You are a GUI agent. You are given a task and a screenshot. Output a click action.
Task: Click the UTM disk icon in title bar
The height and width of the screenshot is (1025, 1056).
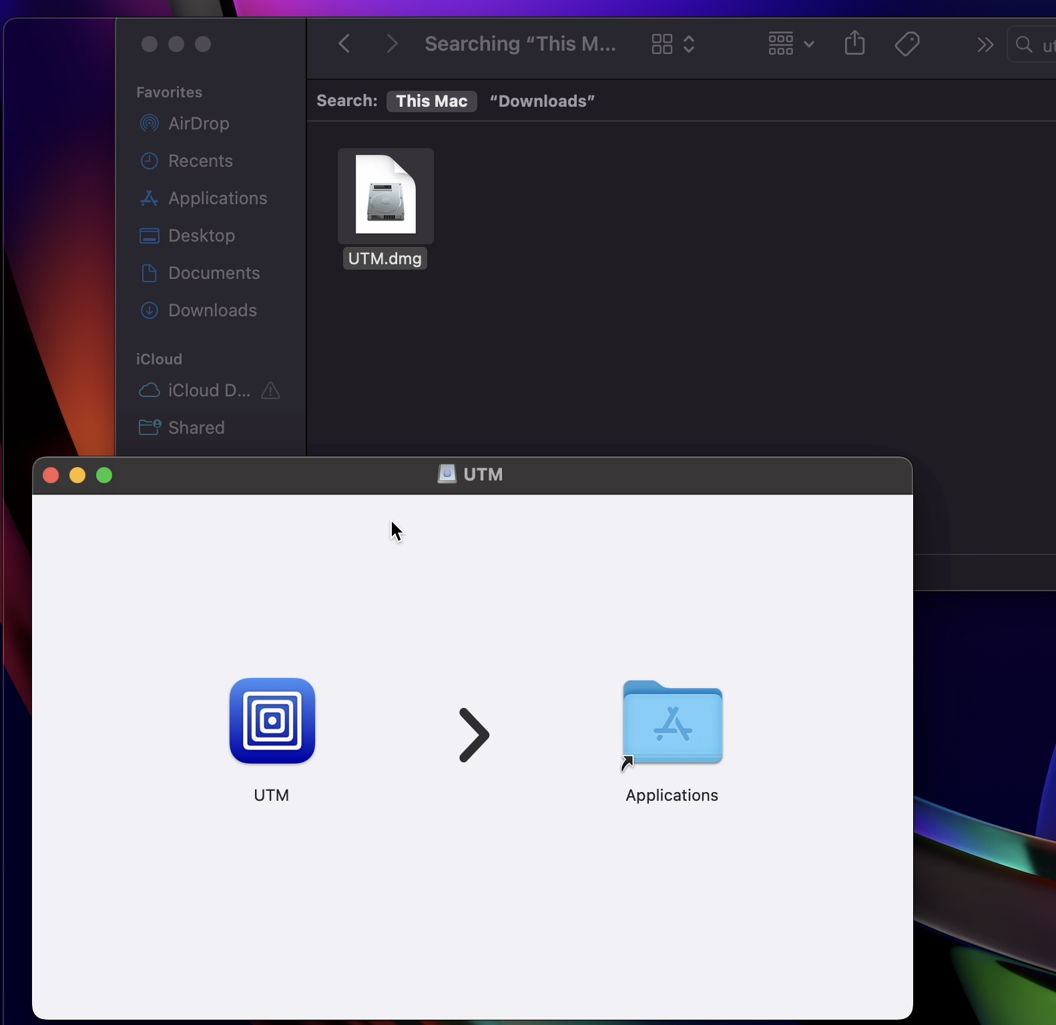[x=447, y=474]
